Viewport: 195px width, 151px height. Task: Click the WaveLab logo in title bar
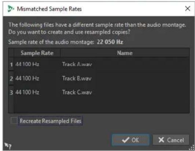pyautogui.click(x=11, y=9)
